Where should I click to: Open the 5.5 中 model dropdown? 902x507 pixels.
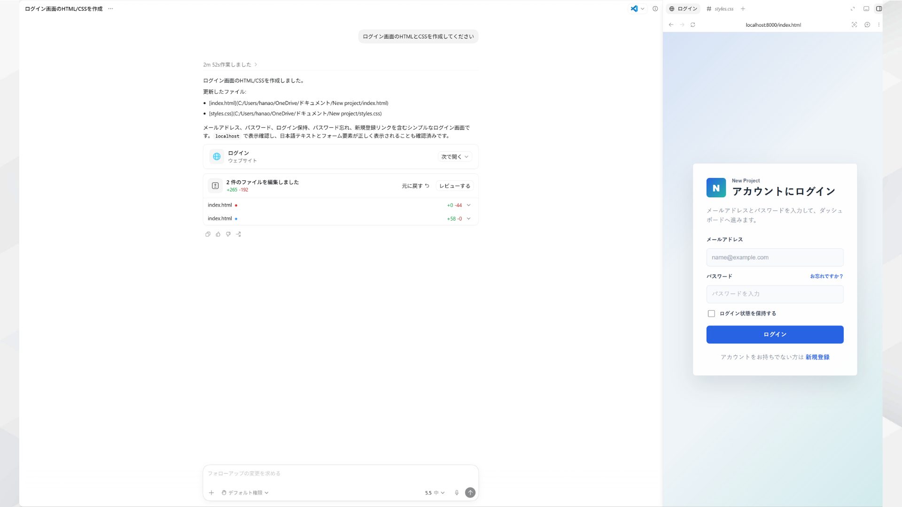click(435, 493)
